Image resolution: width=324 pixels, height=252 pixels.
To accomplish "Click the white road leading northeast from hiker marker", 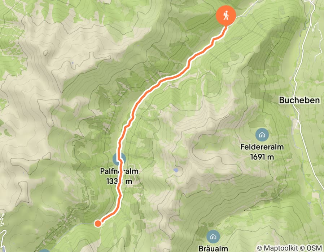I will pos(247,10).
